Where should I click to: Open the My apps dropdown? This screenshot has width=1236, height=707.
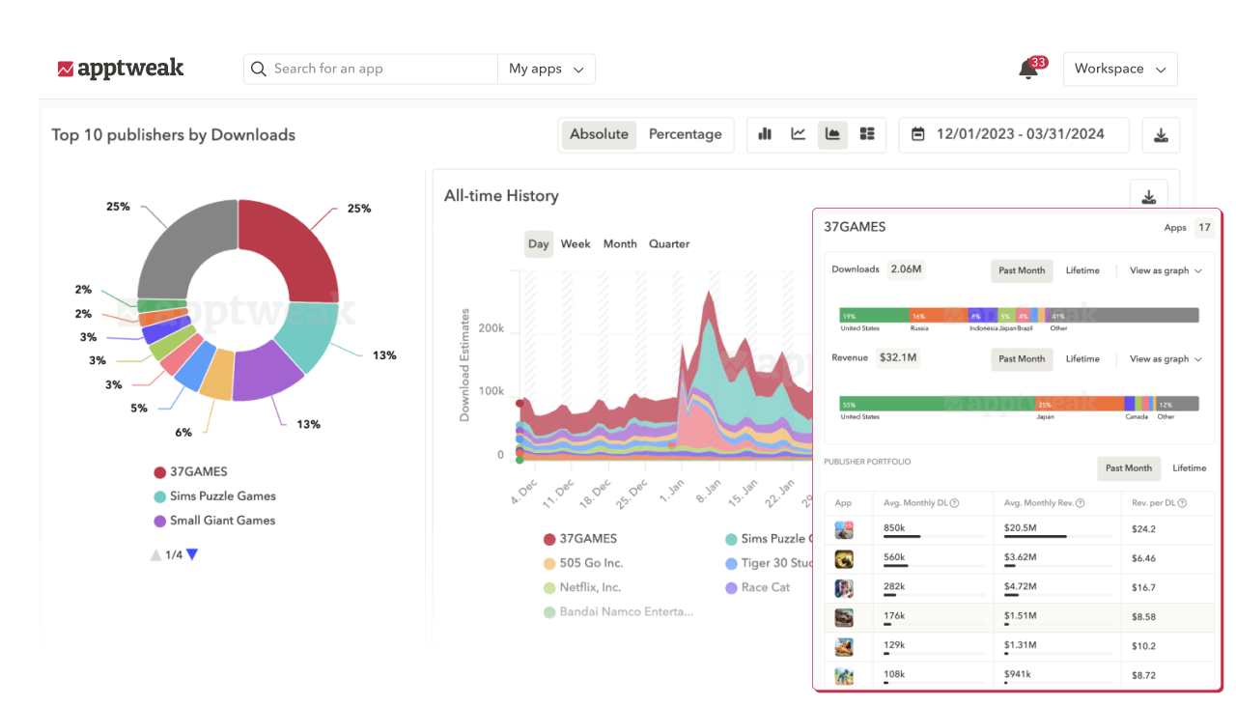(x=547, y=69)
